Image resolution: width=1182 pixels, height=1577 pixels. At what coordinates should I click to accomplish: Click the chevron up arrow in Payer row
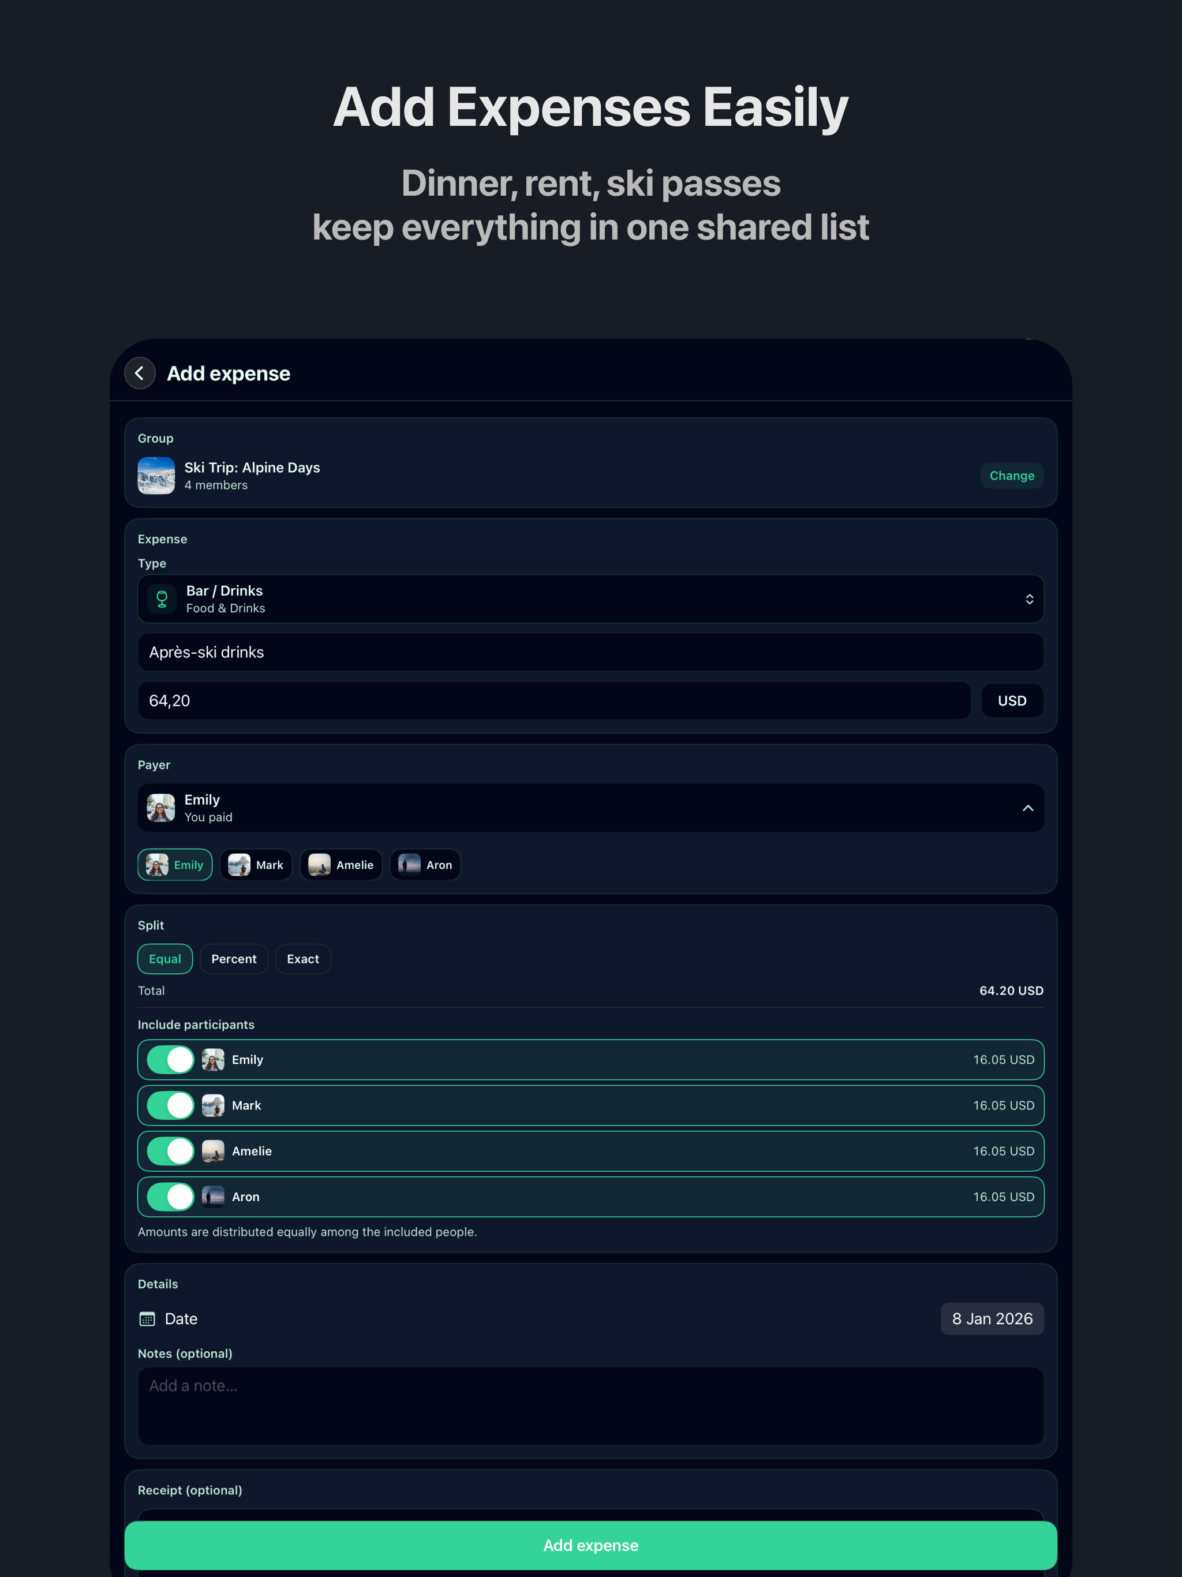(1027, 808)
